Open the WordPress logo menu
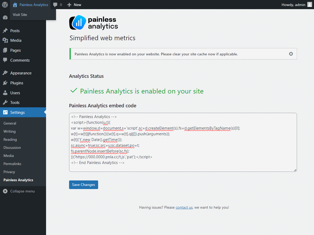 [5, 5]
